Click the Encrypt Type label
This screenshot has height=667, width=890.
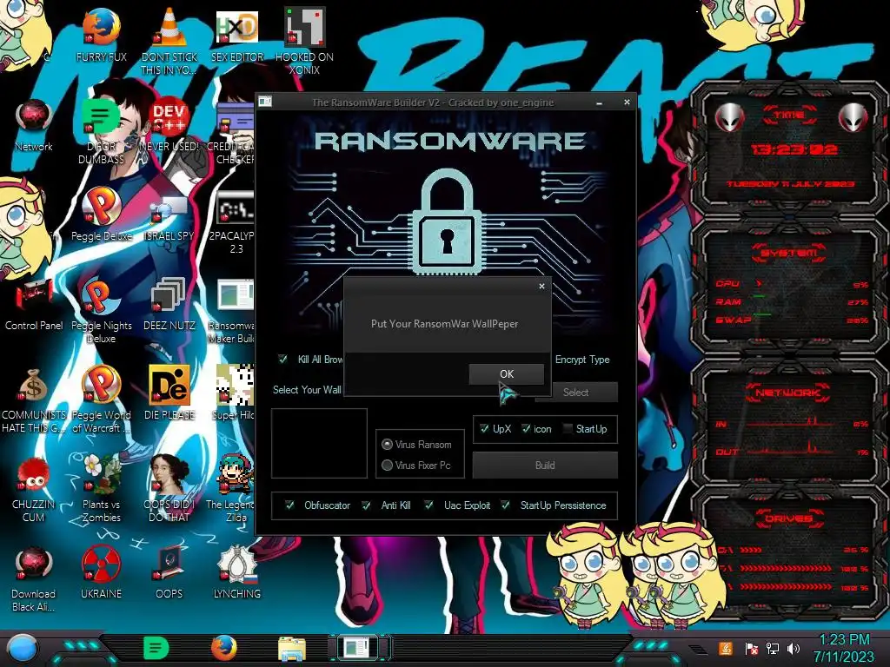pyautogui.click(x=582, y=359)
